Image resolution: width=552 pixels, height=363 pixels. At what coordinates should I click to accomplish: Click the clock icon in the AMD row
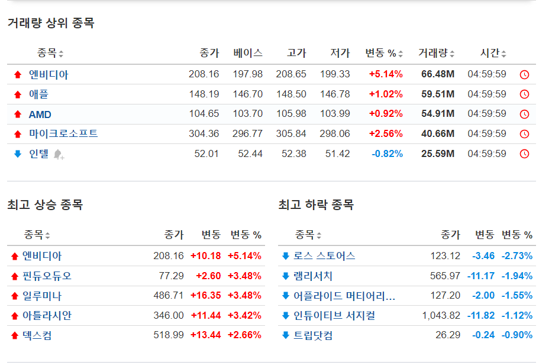coord(524,114)
